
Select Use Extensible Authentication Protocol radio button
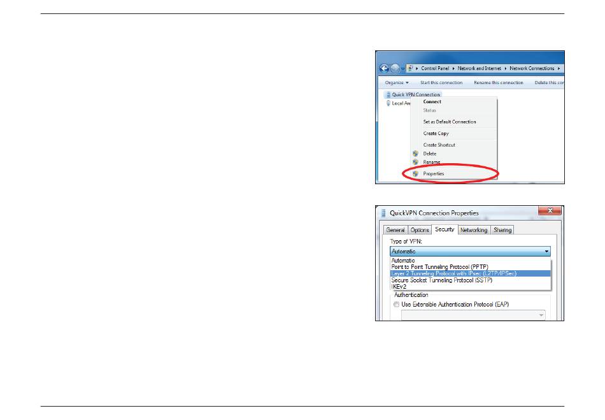[395, 305]
